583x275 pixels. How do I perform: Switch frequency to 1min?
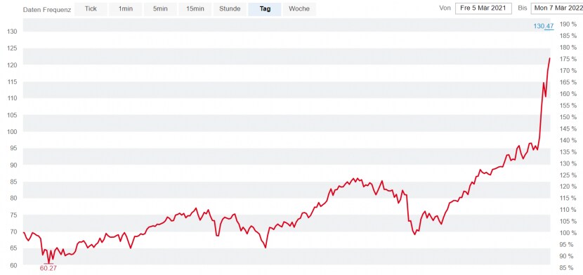(x=125, y=9)
